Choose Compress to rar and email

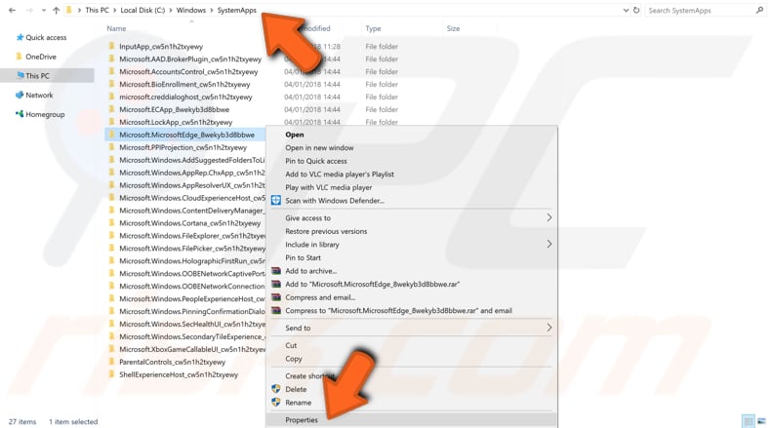point(398,311)
